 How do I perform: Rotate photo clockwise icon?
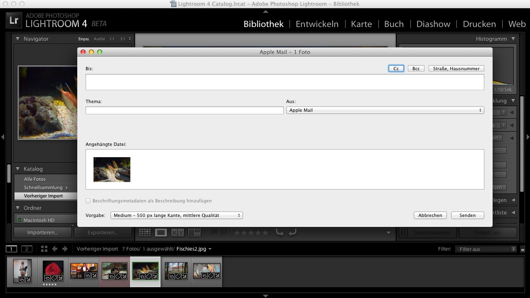[x=292, y=233]
